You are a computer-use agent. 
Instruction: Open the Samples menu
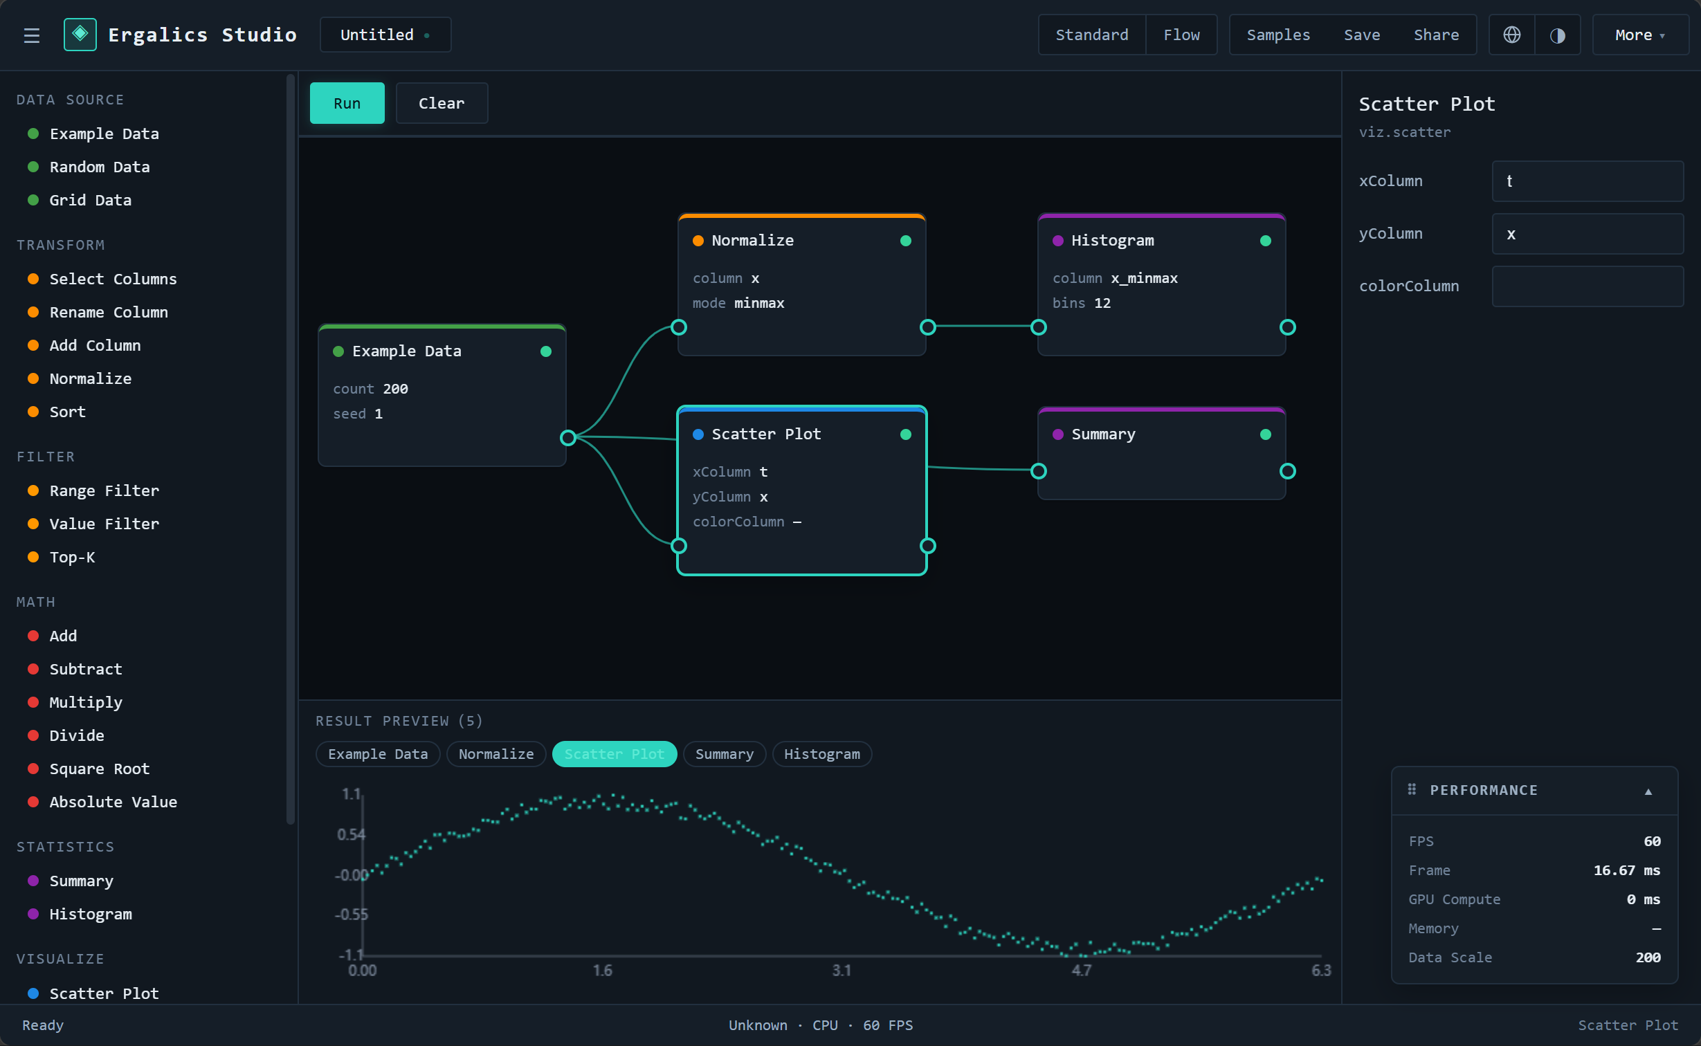pos(1278,35)
